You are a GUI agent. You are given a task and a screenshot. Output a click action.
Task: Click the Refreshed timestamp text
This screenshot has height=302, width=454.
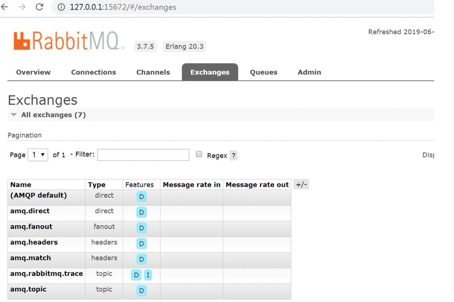click(x=401, y=32)
